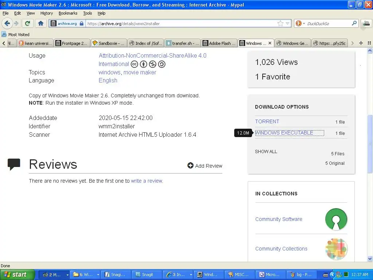
Task: Open the bg - P... taskbar window
Action: click(x=302, y=275)
